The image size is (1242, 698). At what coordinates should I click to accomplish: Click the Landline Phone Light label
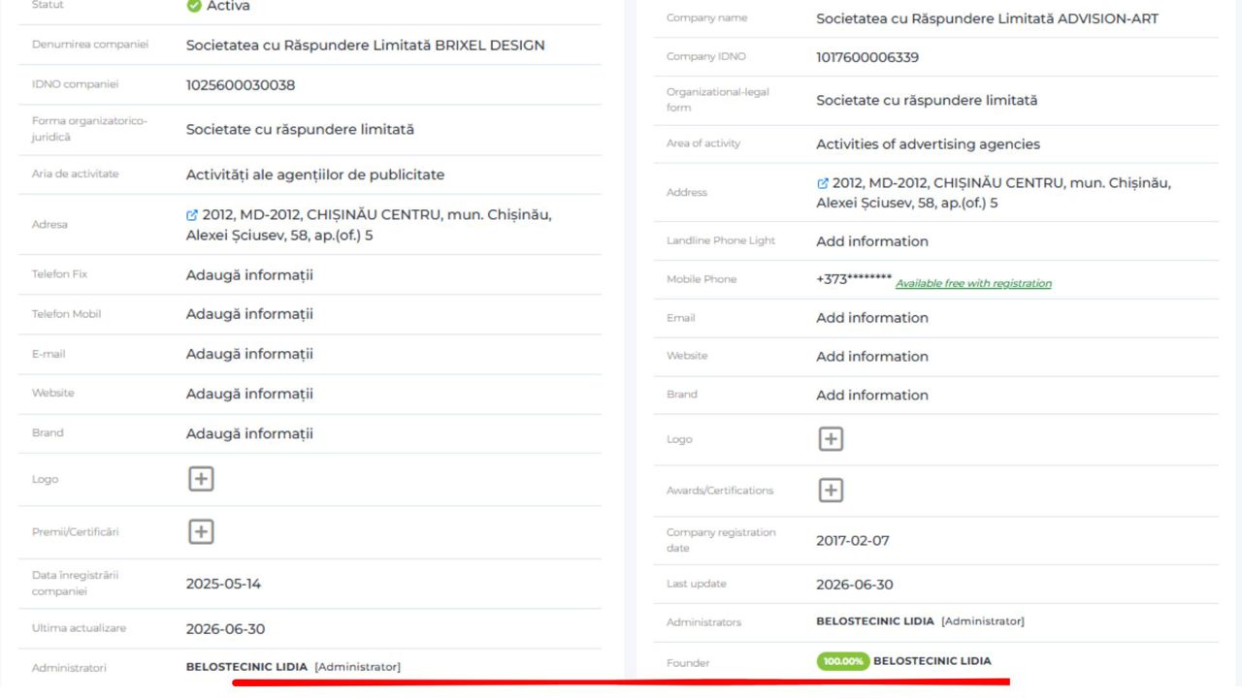point(721,240)
